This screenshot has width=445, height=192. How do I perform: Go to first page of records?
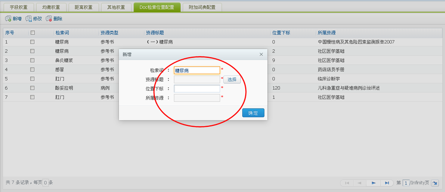tap(347, 183)
